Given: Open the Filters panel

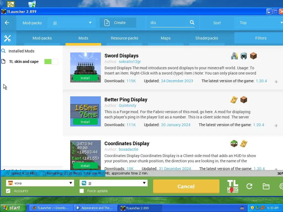Looking at the screenshot, I should point(259,38).
